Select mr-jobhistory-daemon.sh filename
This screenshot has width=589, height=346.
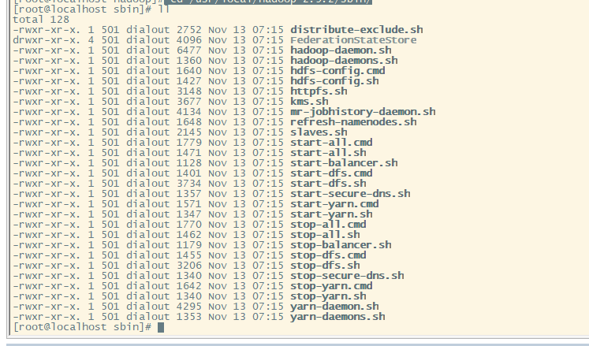[363, 112]
